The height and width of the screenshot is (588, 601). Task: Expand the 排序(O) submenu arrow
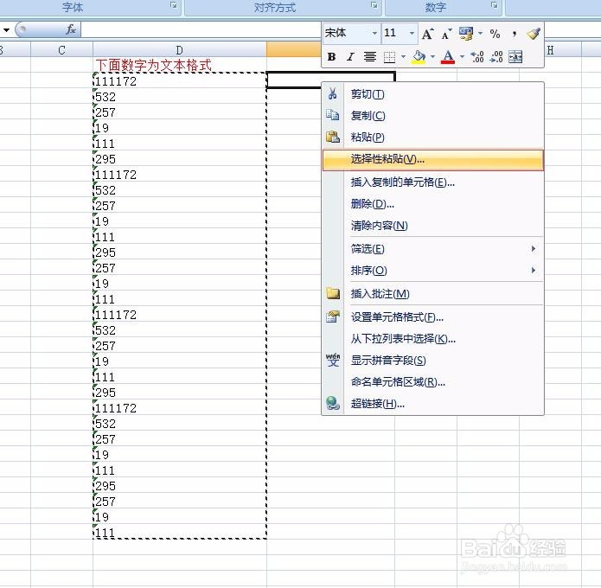click(534, 271)
